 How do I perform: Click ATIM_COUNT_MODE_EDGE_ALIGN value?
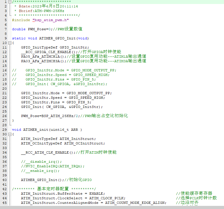click(x=135, y=203)
